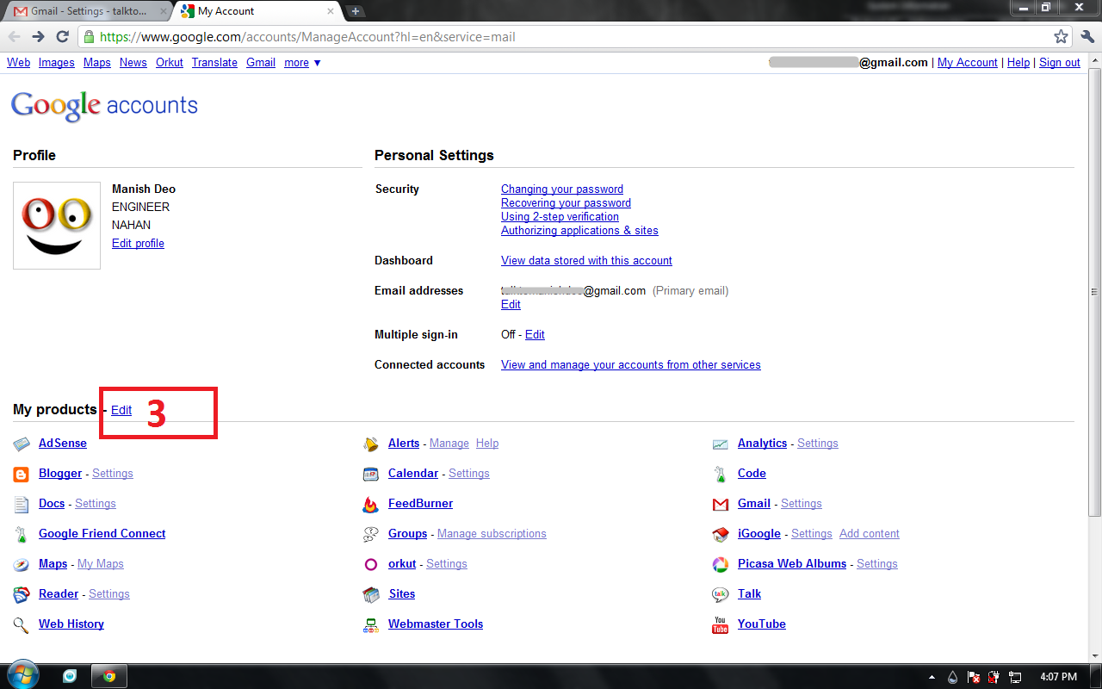This screenshot has height=689, width=1102.
Task: Click the Picasa Web Albums icon
Action: pyautogui.click(x=721, y=564)
